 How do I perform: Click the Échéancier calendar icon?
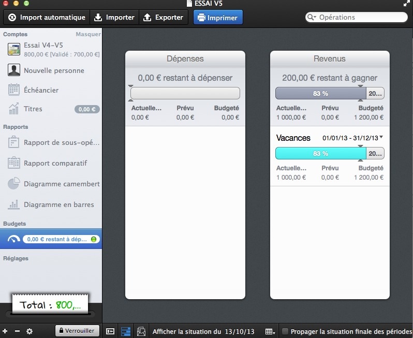[x=14, y=90]
